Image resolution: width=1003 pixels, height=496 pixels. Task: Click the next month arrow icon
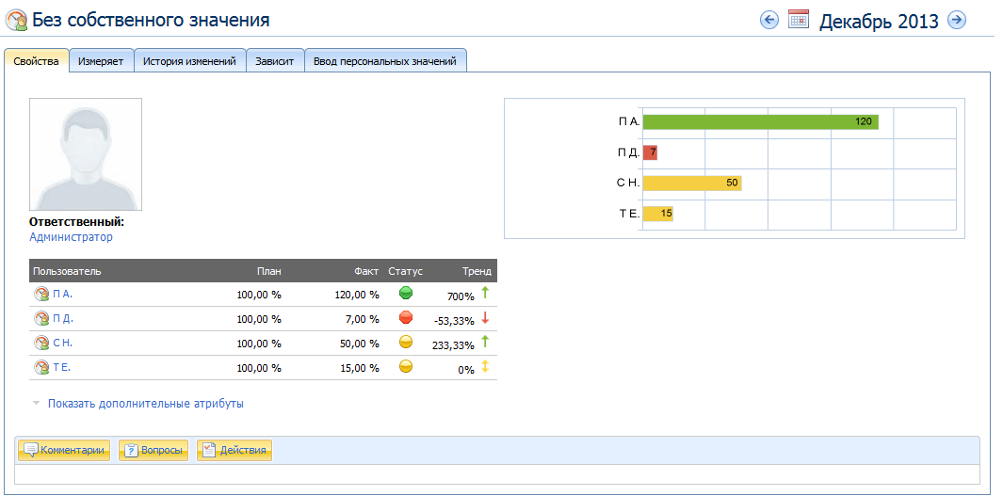pos(957,20)
